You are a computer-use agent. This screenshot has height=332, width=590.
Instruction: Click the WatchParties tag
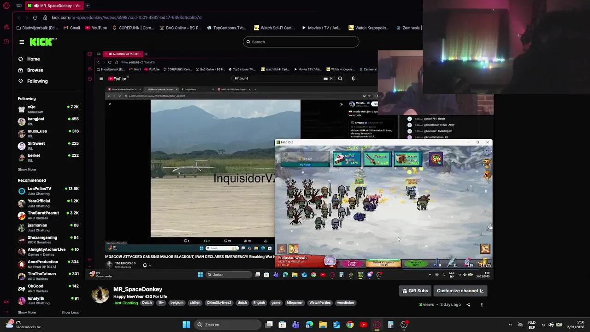(x=320, y=303)
